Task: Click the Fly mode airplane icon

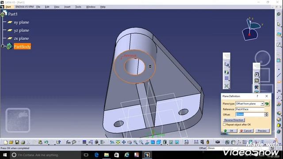Action: 112,142
